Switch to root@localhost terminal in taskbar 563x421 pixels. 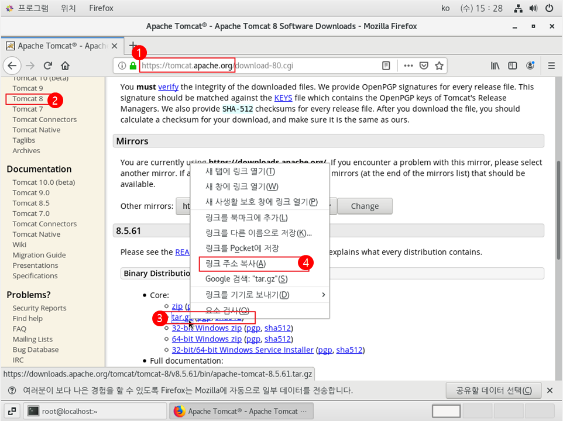pos(95,411)
